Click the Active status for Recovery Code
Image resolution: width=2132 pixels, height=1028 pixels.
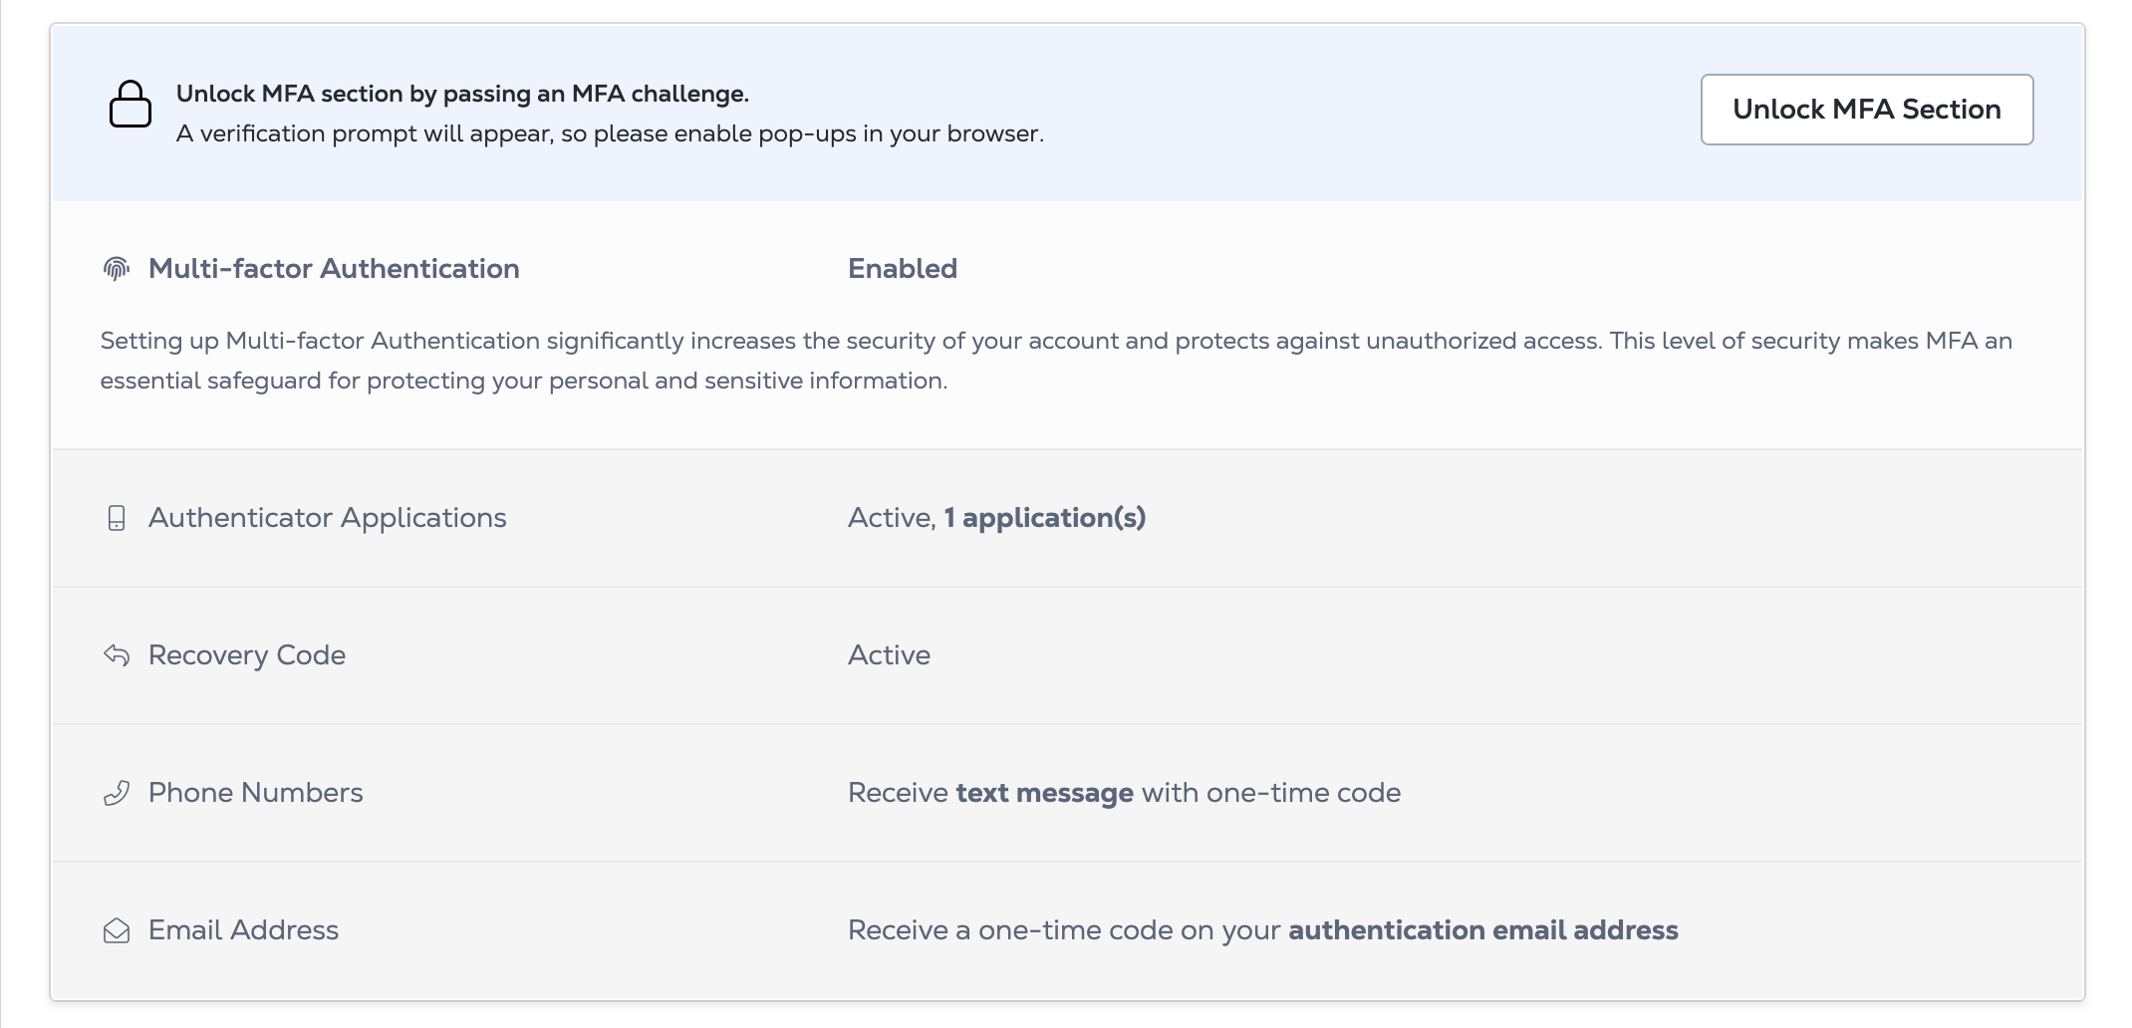click(x=889, y=655)
